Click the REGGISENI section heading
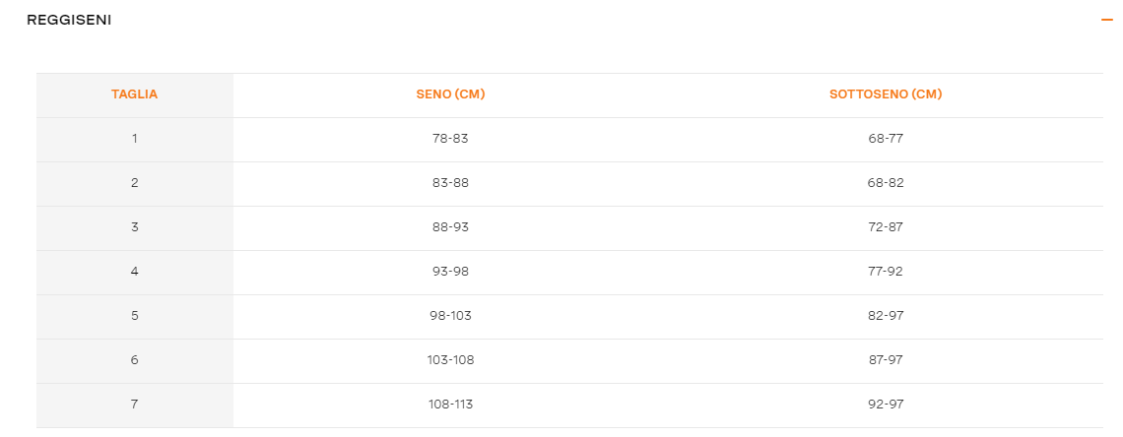Screen dimensions: 1123x437 coord(69,20)
